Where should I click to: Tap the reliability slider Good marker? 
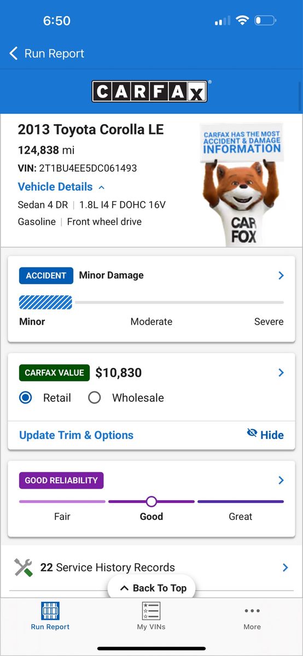click(151, 501)
